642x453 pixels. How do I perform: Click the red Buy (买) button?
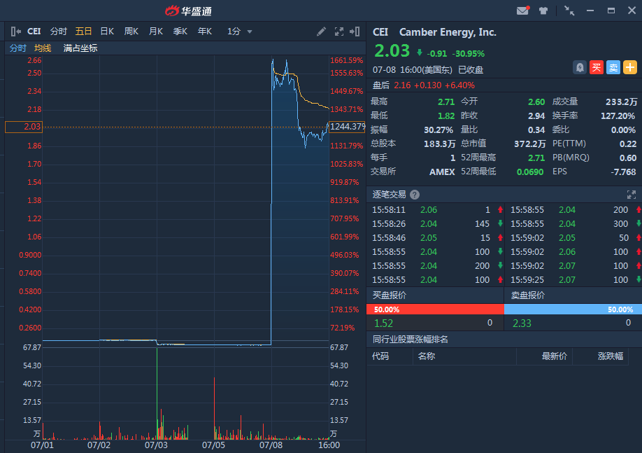click(597, 67)
